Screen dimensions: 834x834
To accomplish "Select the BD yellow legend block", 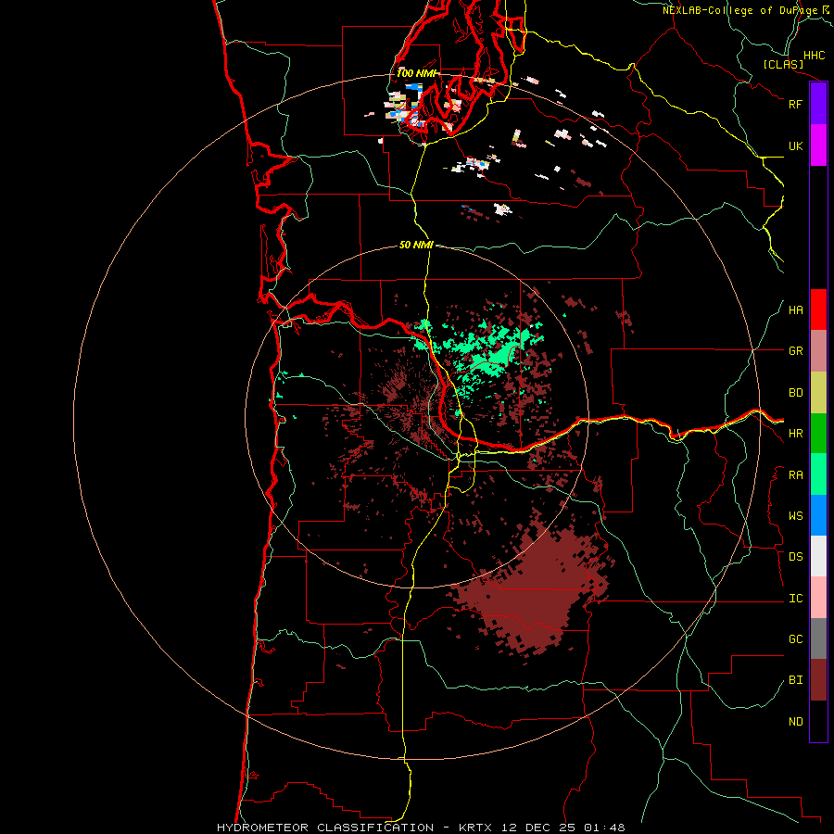I will [x=818, y=393].
